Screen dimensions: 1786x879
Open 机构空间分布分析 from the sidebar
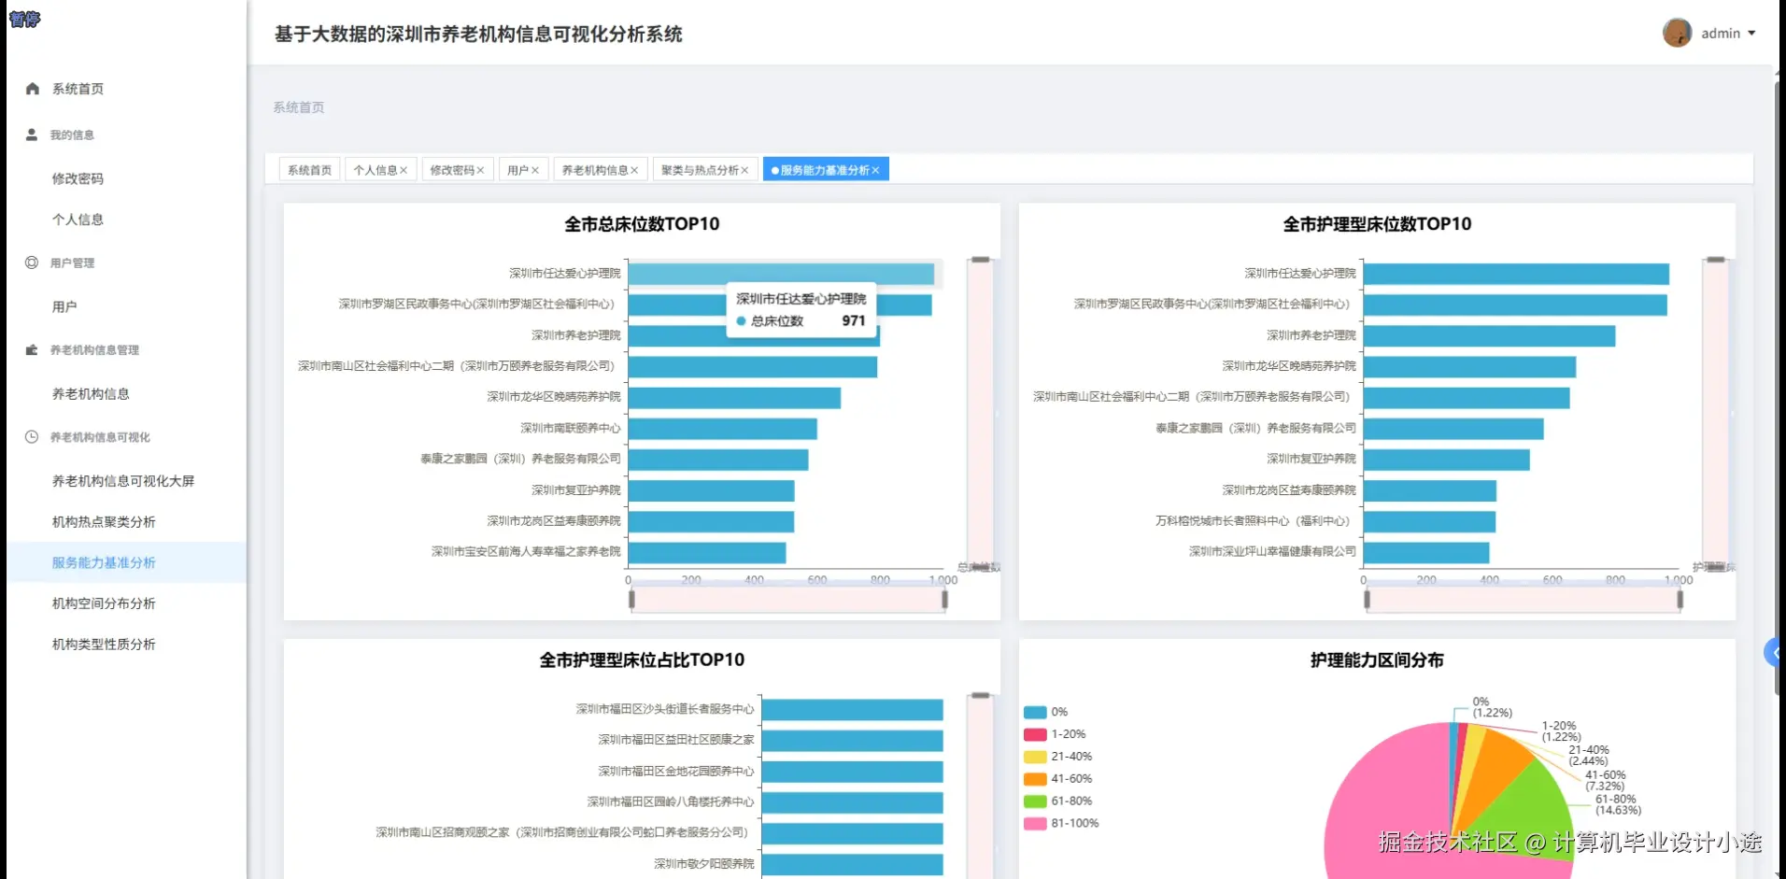coord(103,603)
